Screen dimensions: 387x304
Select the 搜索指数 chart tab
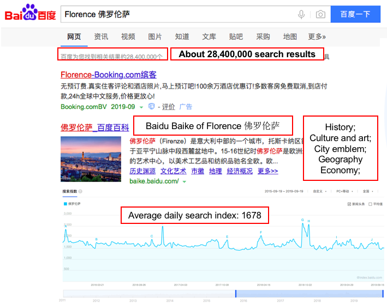coord(70,191)
